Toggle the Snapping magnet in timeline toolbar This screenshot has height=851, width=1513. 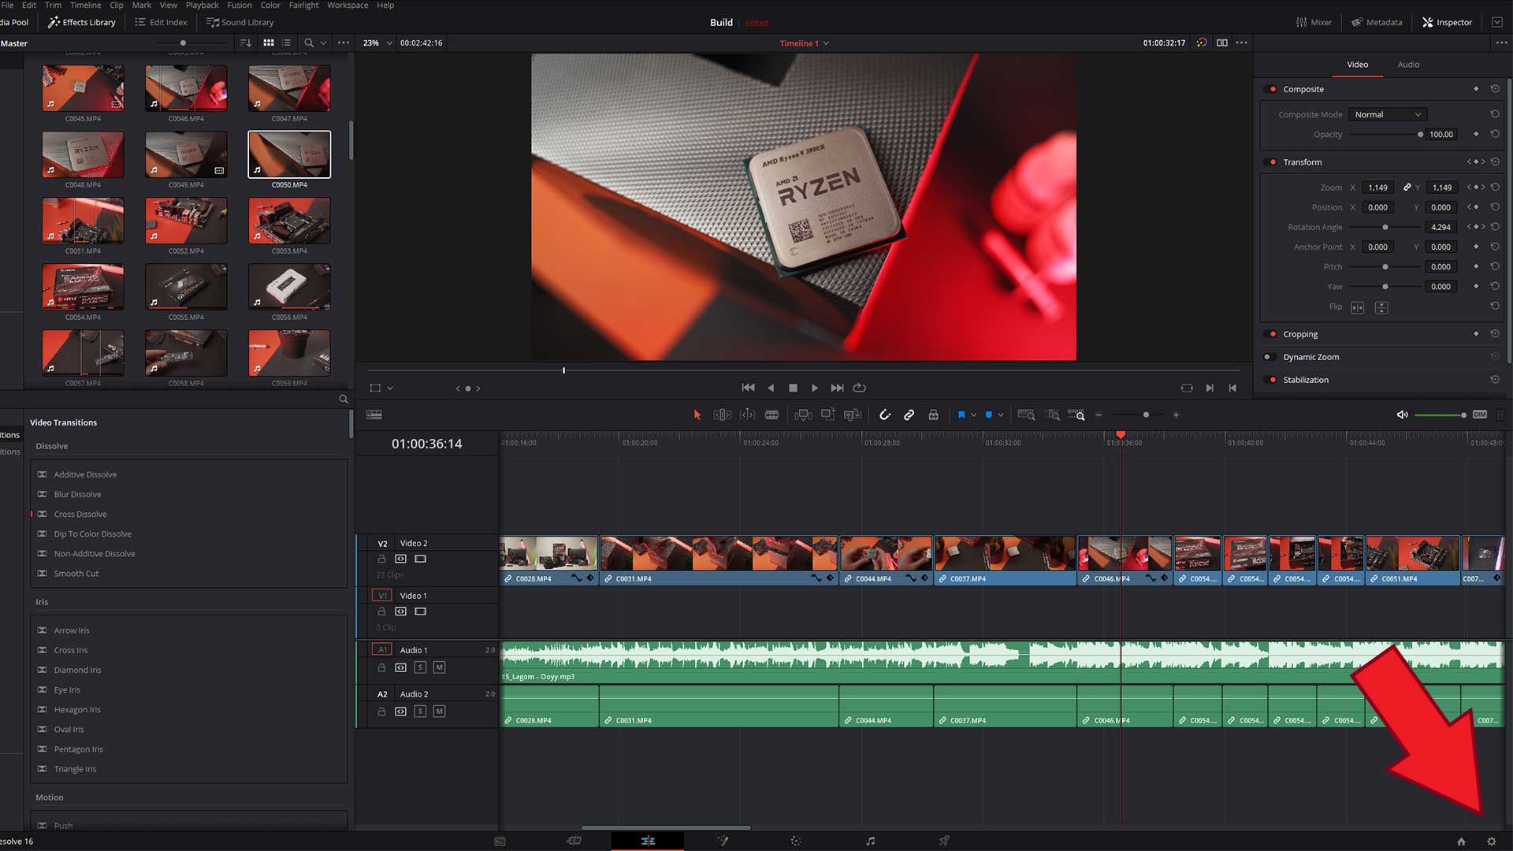885,414
